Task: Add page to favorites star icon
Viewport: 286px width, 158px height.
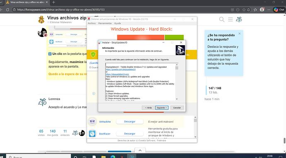Action: click(244, 10)
